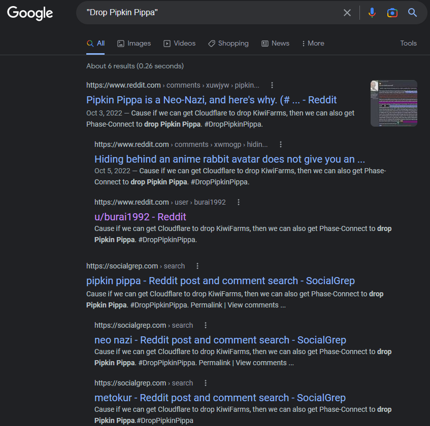Open the three-dot menu for the neo nazi SocialGrep result
Screen dimensions: 430x426
pyautogui.click(x=206, y=325)
